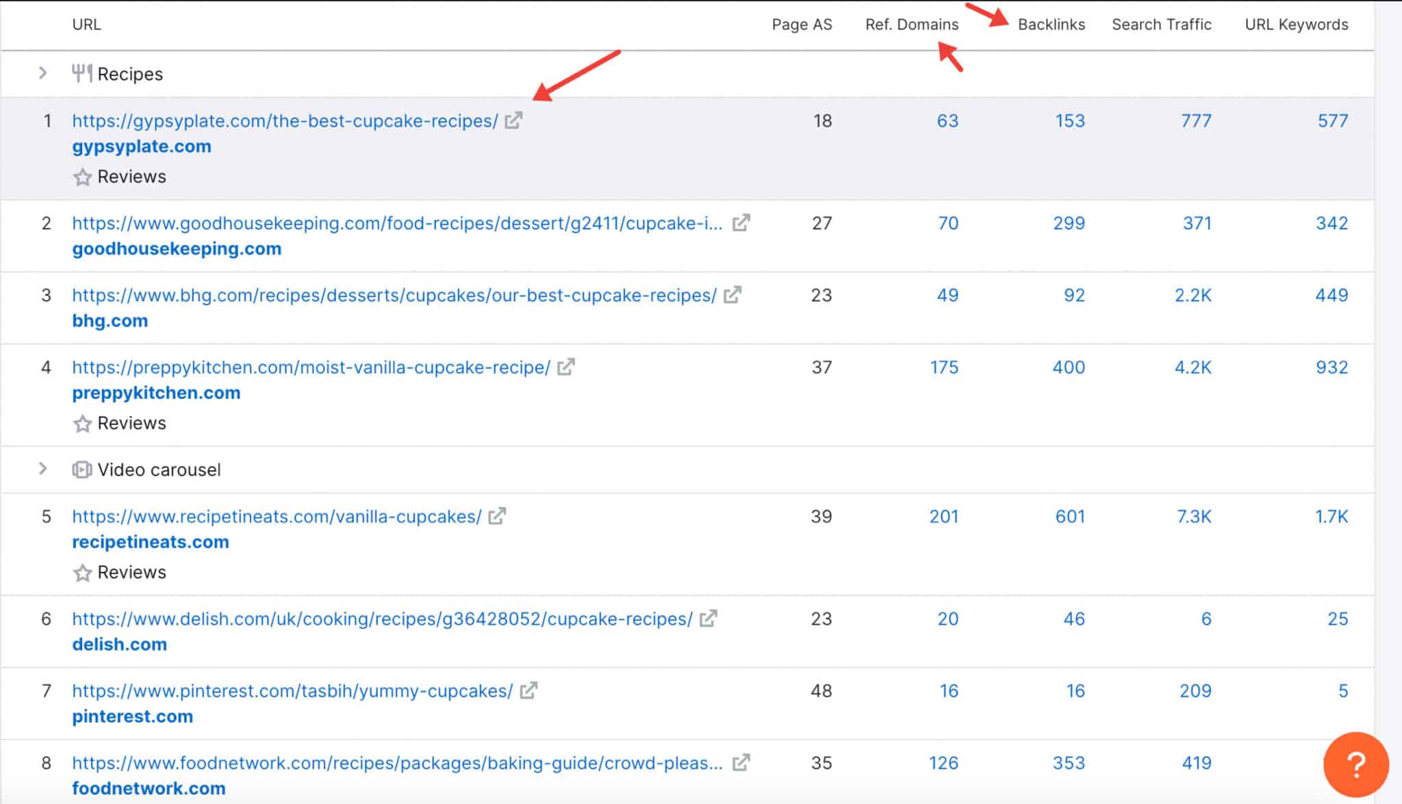Open the delish.com domain link
Viewport: 1402px width, 804px height.
coord(119,644)
